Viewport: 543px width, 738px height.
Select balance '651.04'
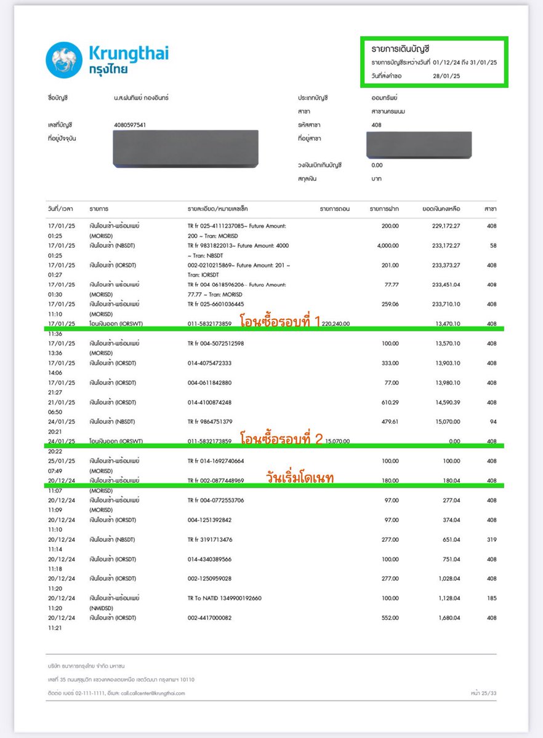[451, 539]
